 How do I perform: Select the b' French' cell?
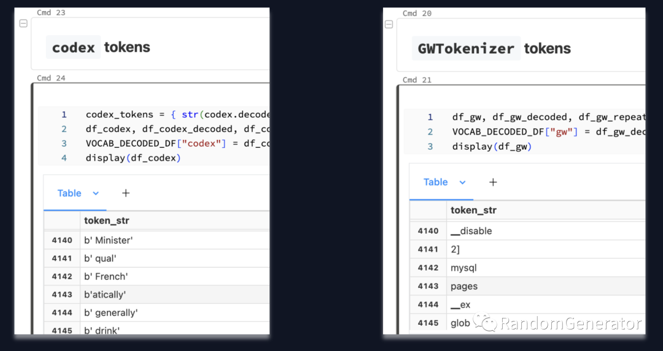point(174,276)
